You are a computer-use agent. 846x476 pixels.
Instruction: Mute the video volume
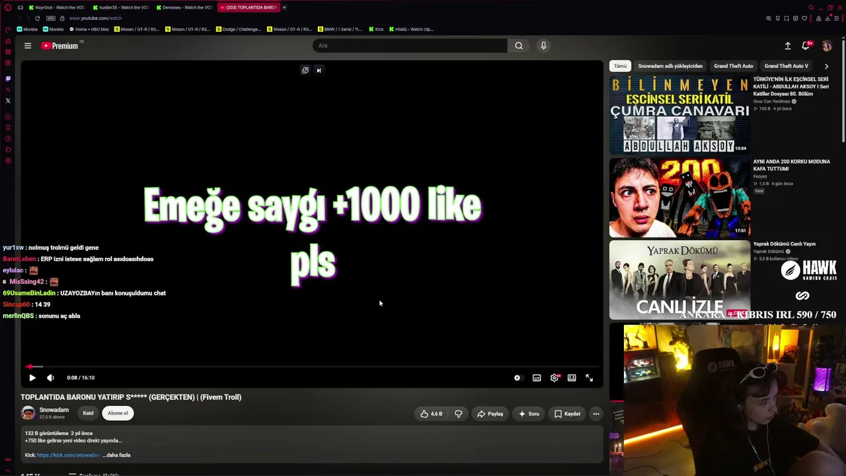(50, 377)
